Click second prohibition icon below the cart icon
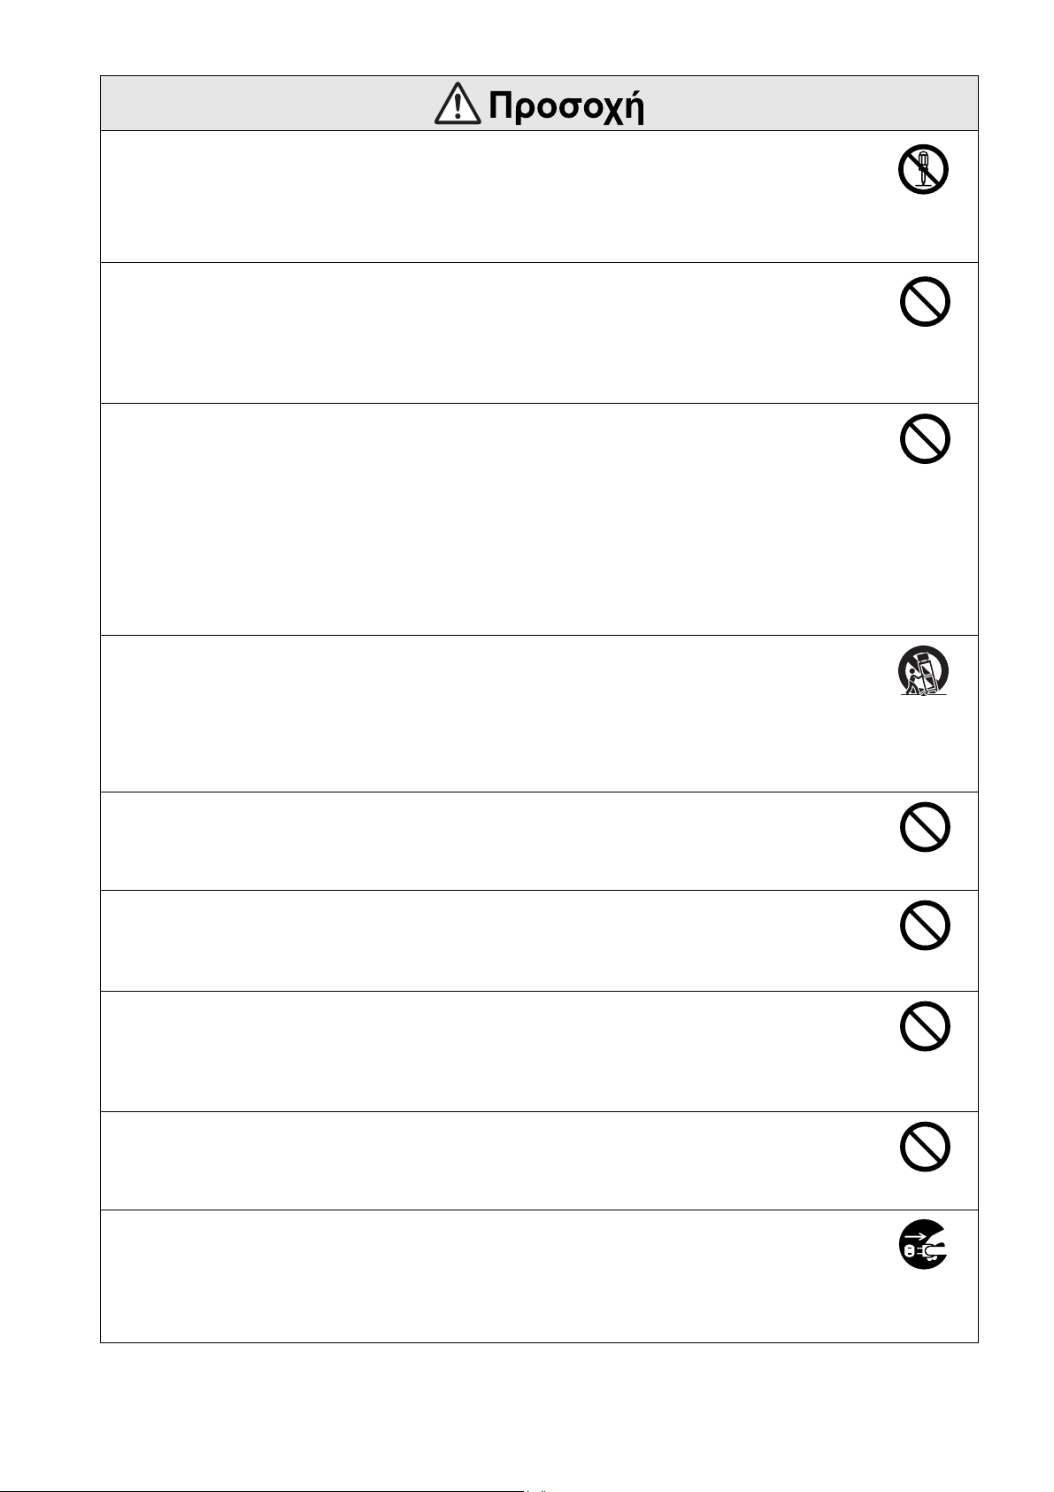Image resolution: width=1054 pixels, height=1492 pixels. pyautogui.click(x=925, y=926)
